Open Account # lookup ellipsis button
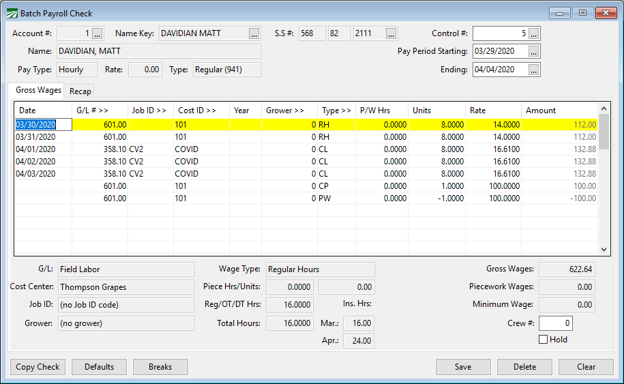Viewport: 624px width, 384px height. point(98,33)
